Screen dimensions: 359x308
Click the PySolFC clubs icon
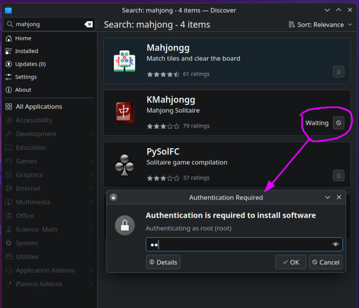pos(124,165)
